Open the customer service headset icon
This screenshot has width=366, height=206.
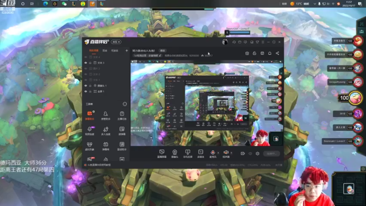[234, 42]
